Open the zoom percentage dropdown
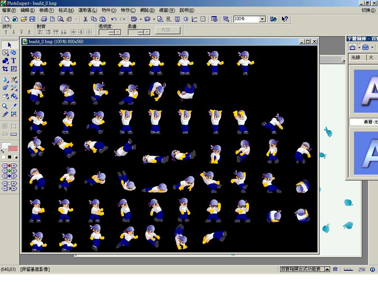This screenshot has height=283, width=378. (x=262, y=19)
